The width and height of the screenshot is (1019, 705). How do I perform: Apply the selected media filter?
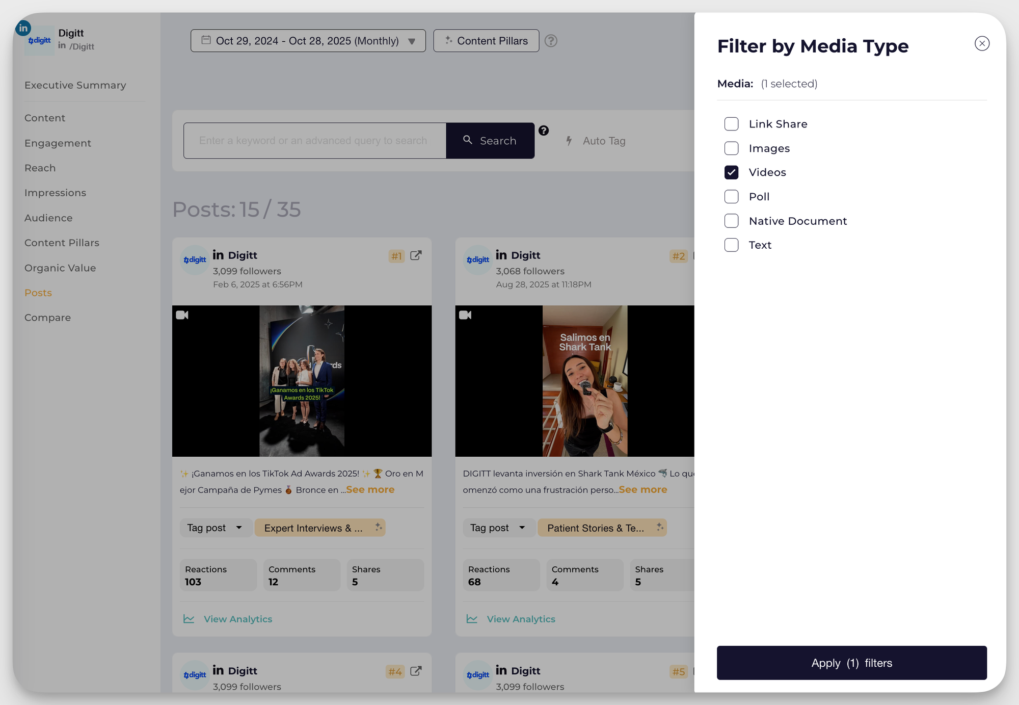(851, 663)
